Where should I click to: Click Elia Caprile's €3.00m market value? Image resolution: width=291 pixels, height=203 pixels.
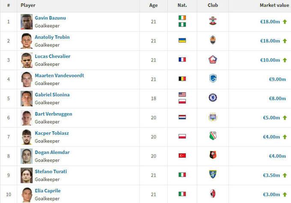coord(270,194)
